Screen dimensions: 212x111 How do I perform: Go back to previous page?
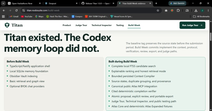4,10
